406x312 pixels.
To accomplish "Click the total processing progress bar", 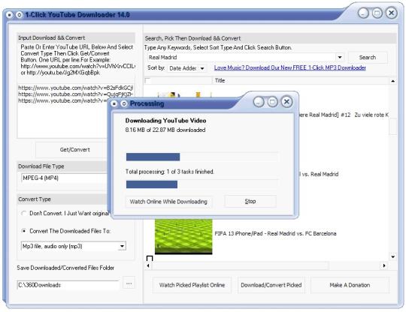I will (x=202, y=184).
